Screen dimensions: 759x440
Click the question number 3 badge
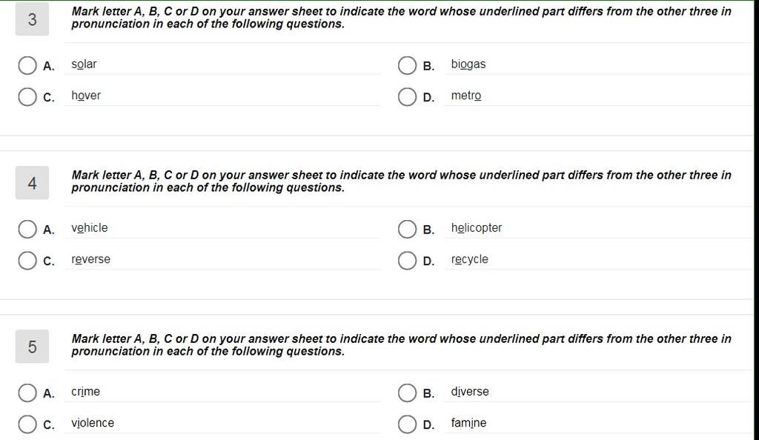pyautogui.click(x=32, y=19)
